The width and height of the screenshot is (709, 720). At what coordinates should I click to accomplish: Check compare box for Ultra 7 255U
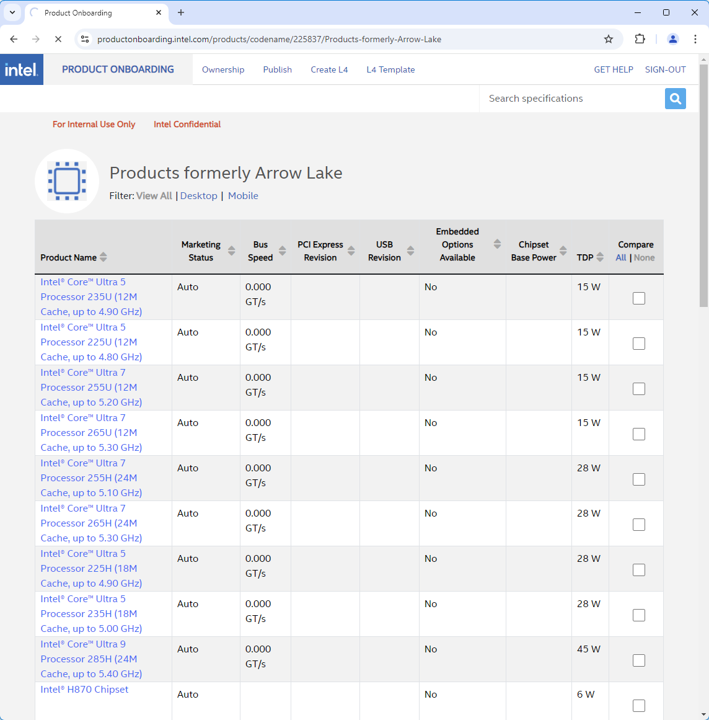[x=639, y=388]
